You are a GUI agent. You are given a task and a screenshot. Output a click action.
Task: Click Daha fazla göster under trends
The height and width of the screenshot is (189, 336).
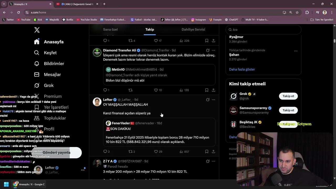point(242,69)
